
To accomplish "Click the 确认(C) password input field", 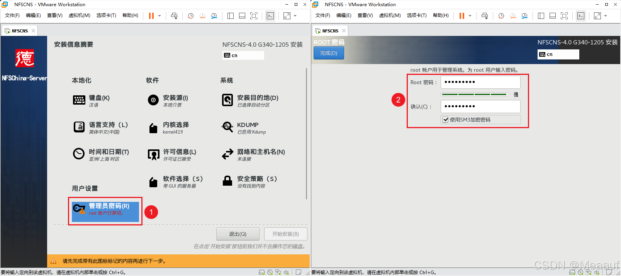I will point(480,107).
